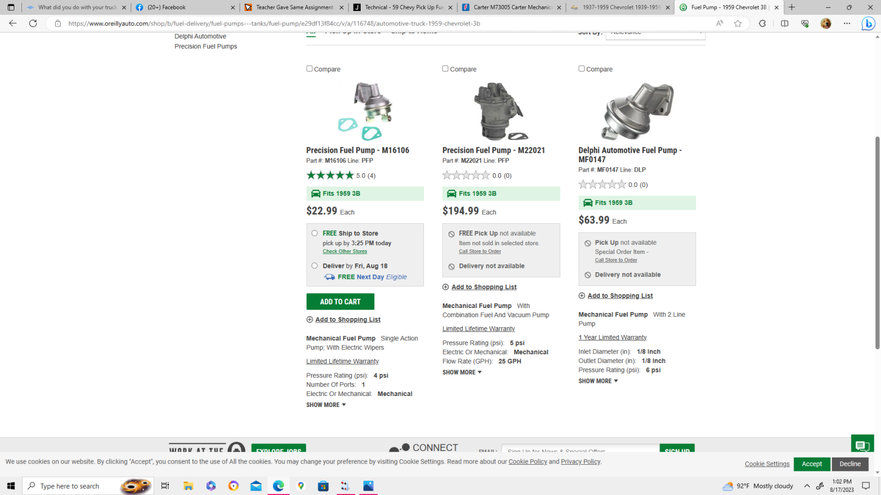881x495 pixels.
Task: Expand SHOW MORE for M16106 specs
Action: (326, 405)
